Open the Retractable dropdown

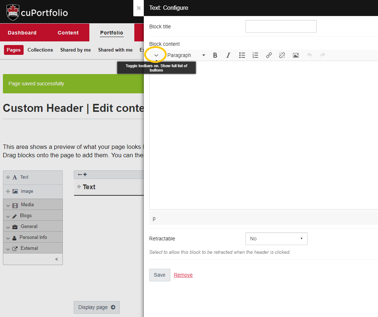(276, 239)
